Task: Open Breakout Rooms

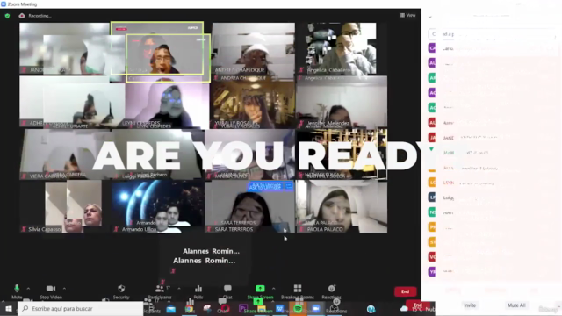Action: click(x=298, y=289)
